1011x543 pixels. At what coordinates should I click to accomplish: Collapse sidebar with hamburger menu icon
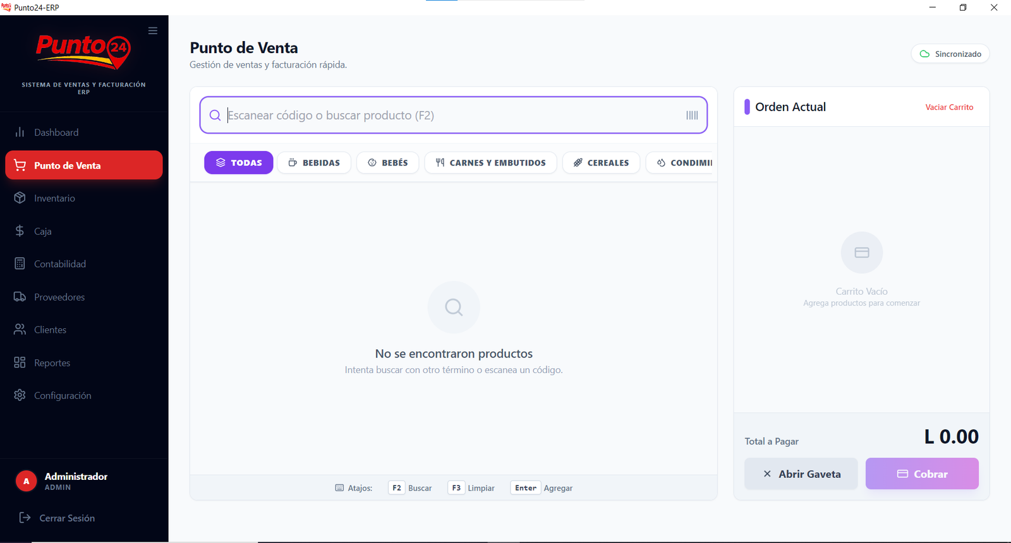[153, 30]
